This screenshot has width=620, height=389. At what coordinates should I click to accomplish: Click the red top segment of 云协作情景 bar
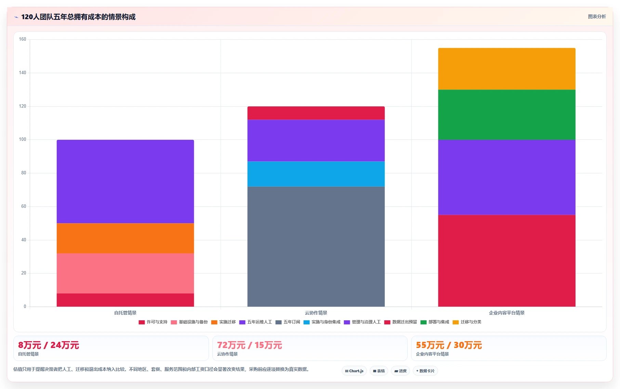coord(316,113)
